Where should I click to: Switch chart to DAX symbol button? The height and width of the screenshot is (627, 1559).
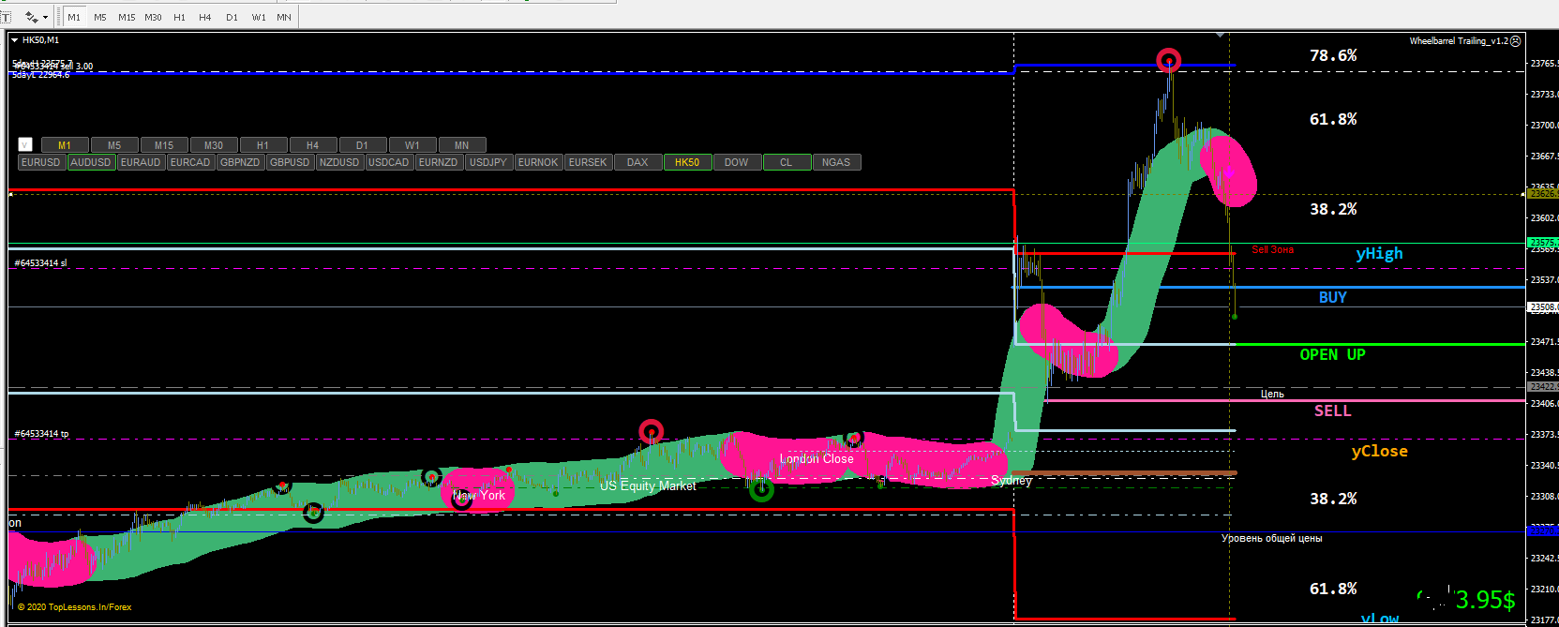(x=637, y=162)
